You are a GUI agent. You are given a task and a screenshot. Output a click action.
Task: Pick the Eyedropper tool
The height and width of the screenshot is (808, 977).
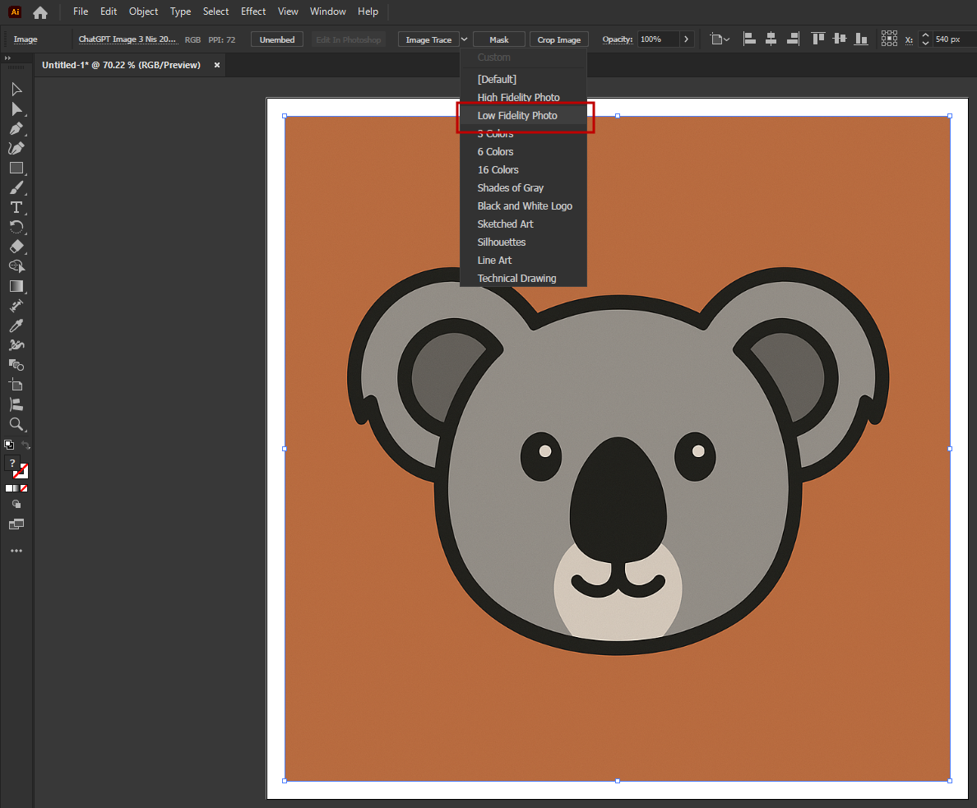pyautogui.click(x=16, y=326)
